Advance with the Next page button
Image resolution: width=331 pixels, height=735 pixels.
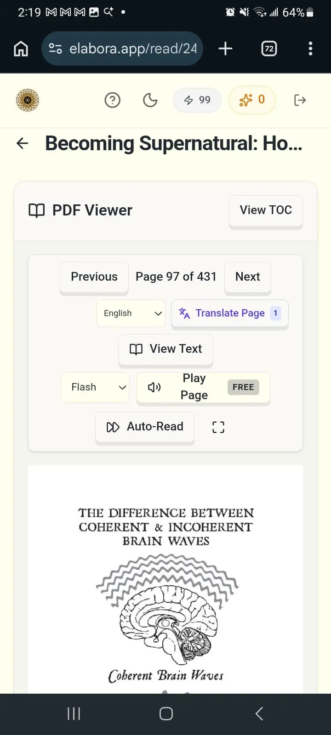pos(248,277)
